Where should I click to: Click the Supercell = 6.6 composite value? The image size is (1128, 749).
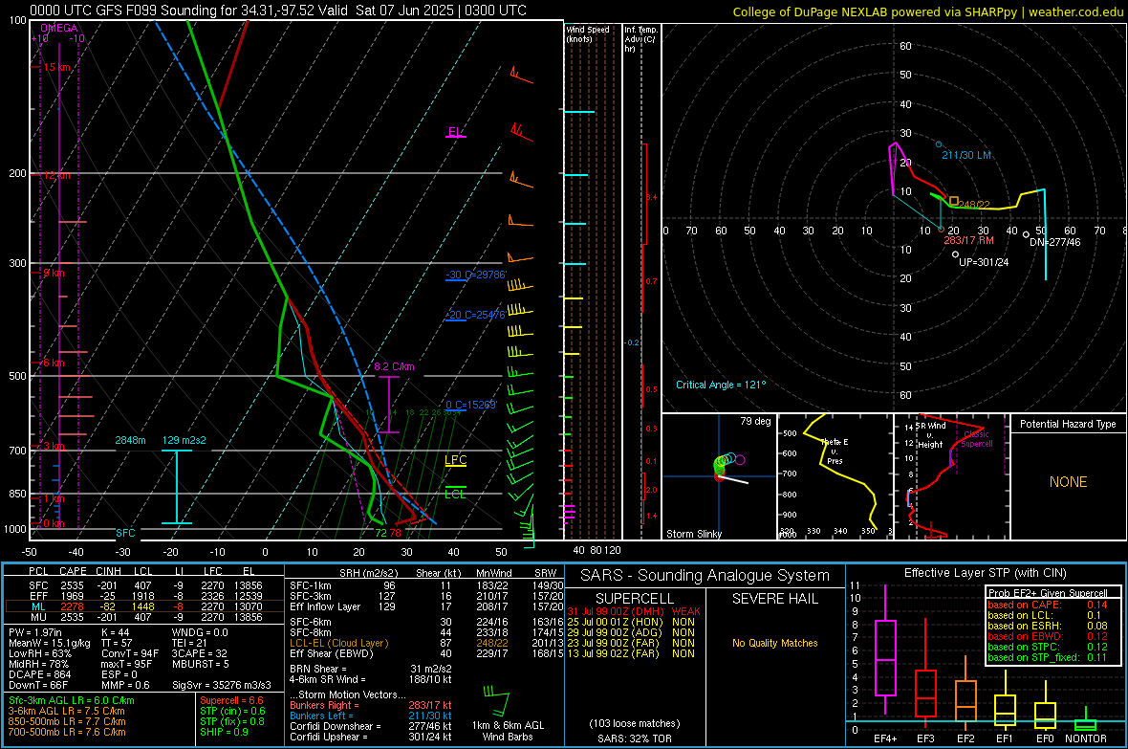pyautogui.click(x=231, y=700)
